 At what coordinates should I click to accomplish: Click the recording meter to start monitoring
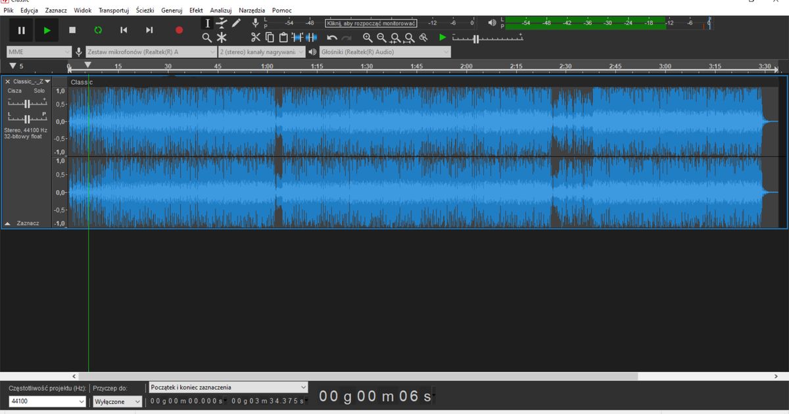[371, 23]
